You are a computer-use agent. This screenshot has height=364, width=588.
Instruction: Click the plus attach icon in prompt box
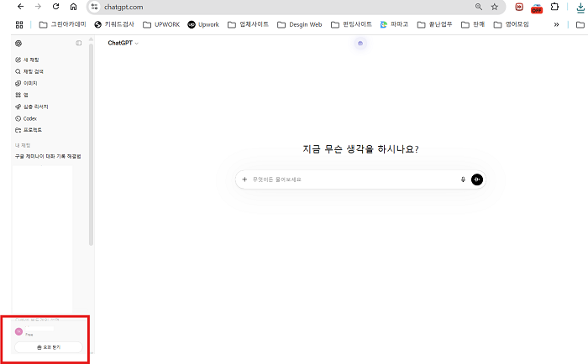tap(244, 179)
